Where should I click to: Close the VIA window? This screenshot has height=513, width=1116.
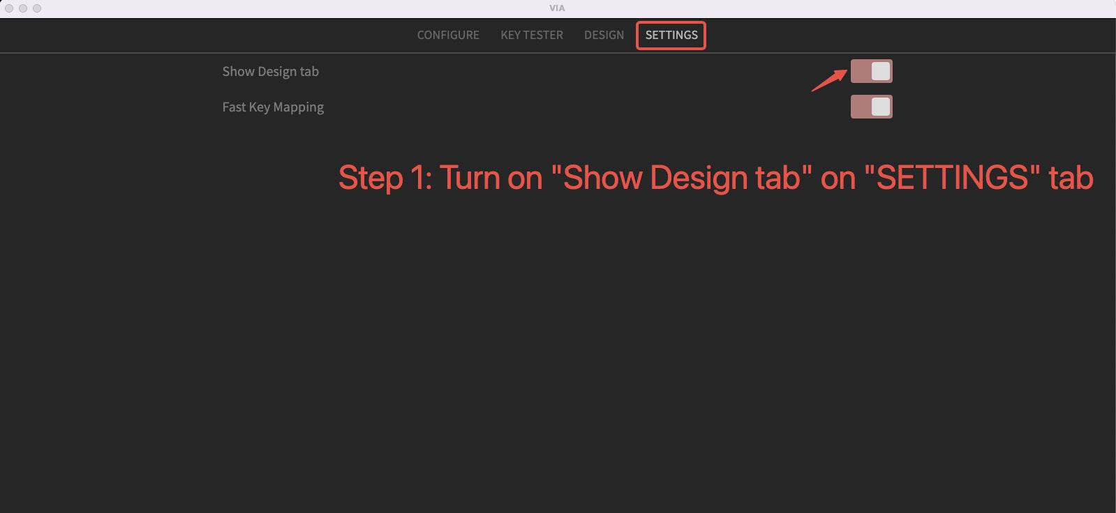(9, 8)
